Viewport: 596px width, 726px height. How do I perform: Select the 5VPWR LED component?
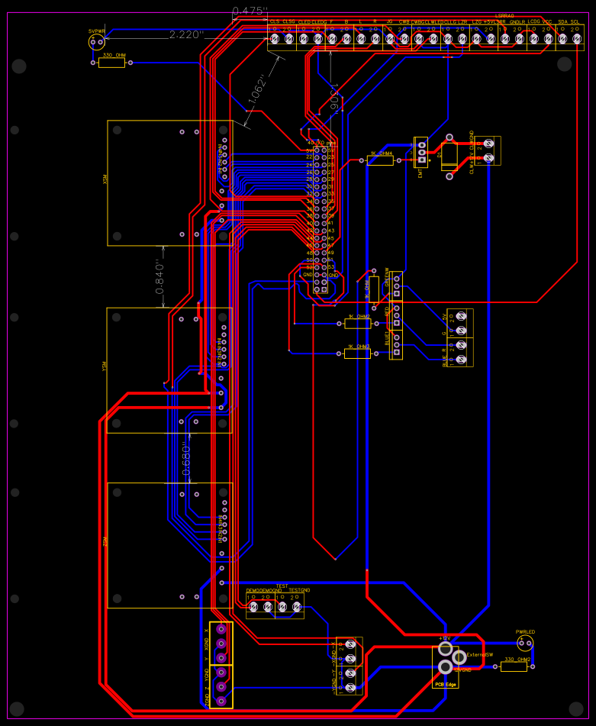(x=96, y=42)
